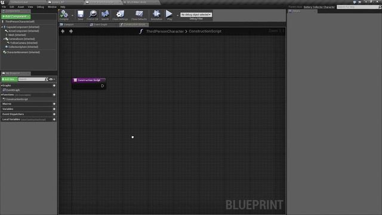Open the Asset menu
This screenshot has width=382, height=215.
pyautogui.click(x=21, y=7)
